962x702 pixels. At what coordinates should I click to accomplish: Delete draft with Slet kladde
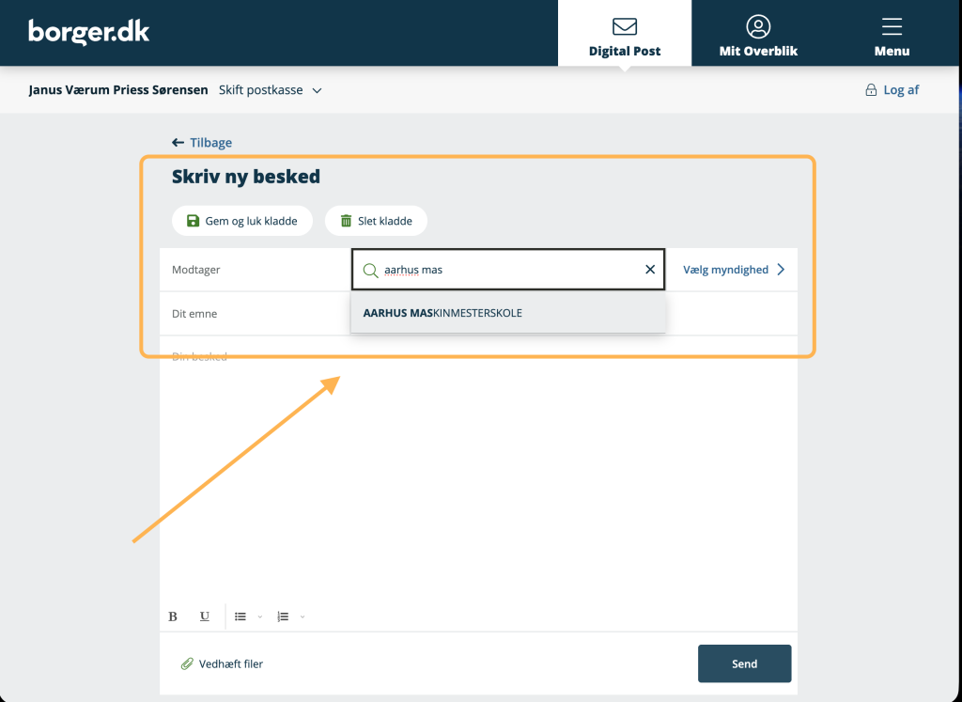(376, 221)
